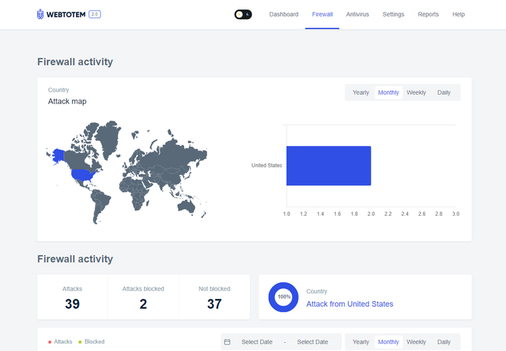Click the WebTotem shield logo icon

pos(40,15)
